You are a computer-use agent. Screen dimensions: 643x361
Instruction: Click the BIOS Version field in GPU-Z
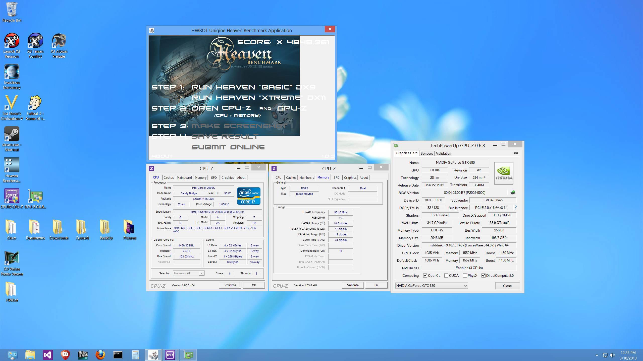click(x=464, y=193)
